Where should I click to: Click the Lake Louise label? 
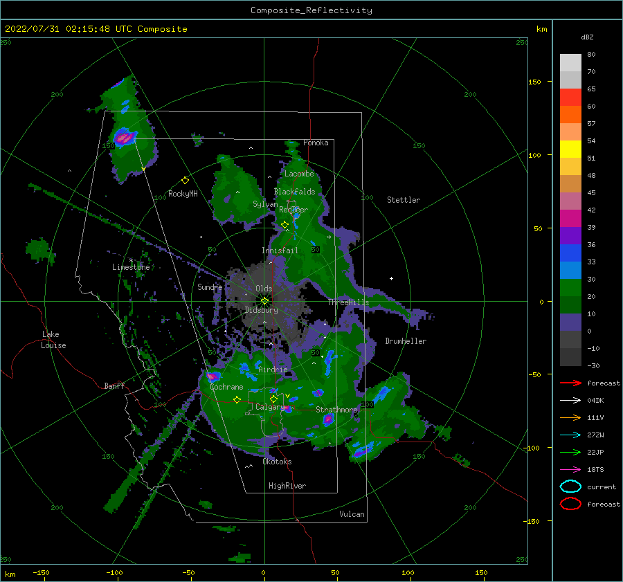click(53, 340)
